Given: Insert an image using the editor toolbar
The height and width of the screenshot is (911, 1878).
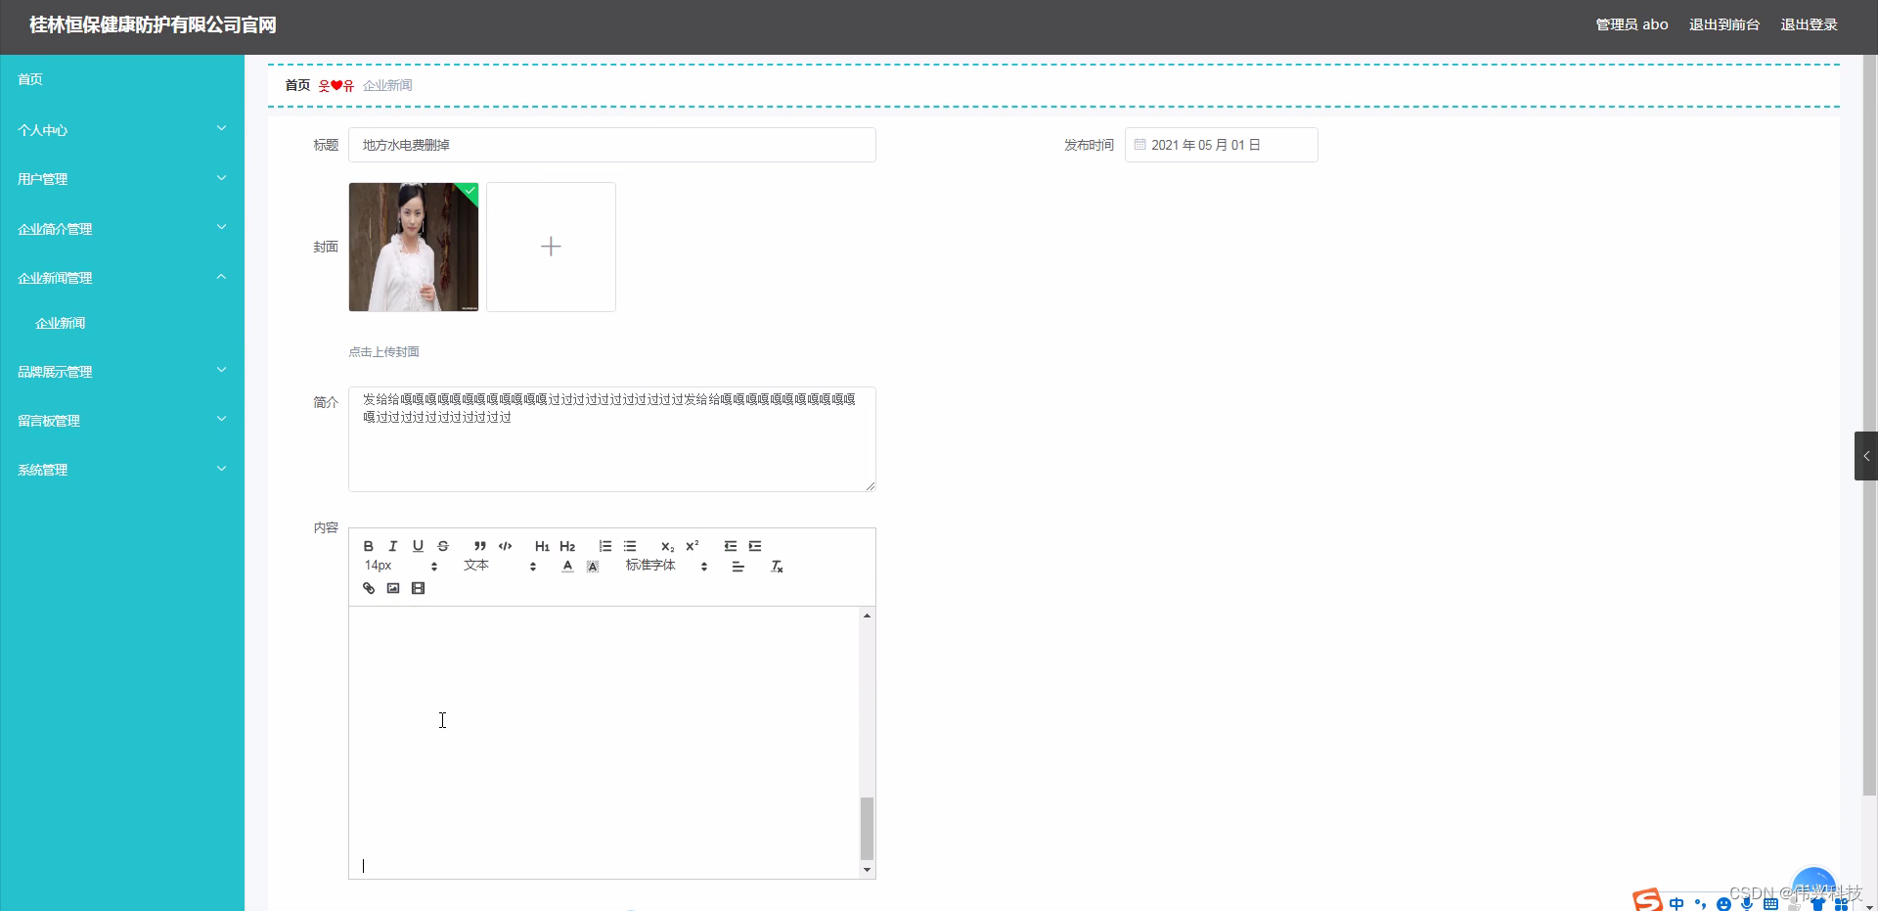Looking at the screenshot, I should coord(393,587).
